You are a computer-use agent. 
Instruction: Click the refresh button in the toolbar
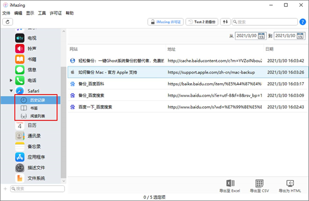coord(7,22)
